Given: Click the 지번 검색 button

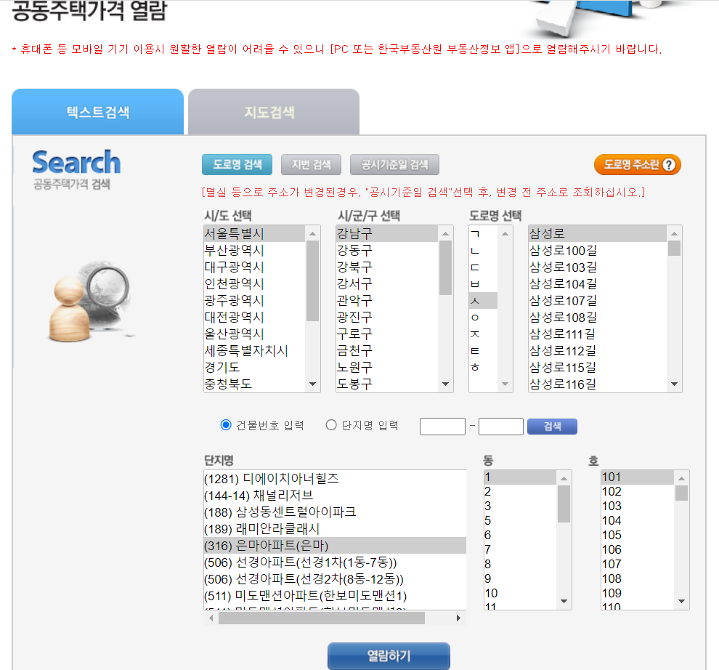Looking at the screenshot, I should (x=311, y=164).
